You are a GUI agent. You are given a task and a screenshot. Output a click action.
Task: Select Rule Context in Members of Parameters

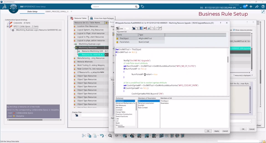pos(143,108)
